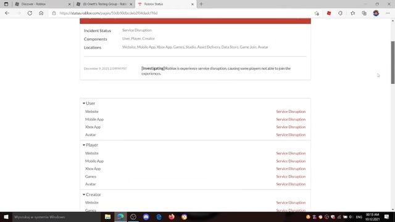The height and width of the screenshot is (222, 395).
Task: Open a new browser tab
Action: 201,4
